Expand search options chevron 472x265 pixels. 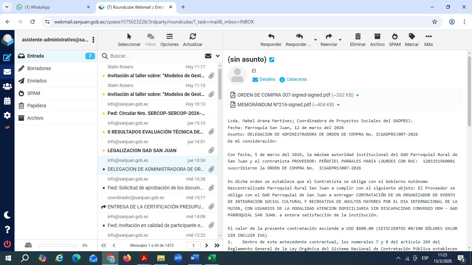(x=218, y=56)
